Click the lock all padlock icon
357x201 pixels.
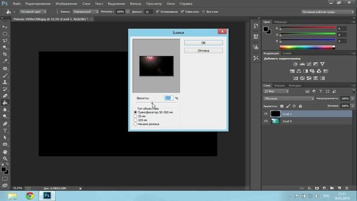point(300,106)
